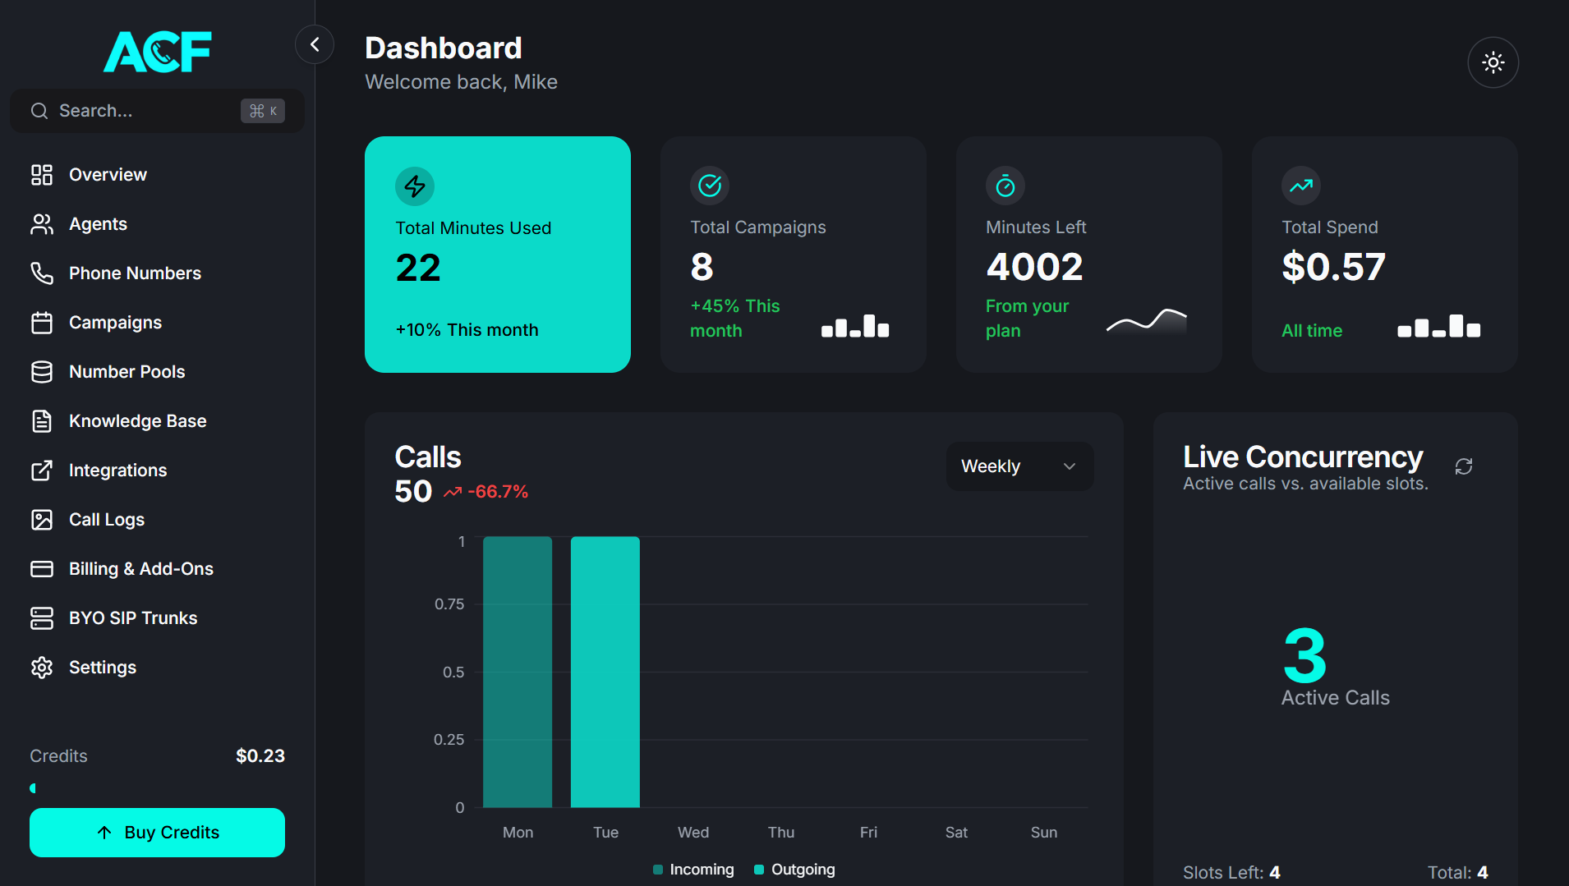Open Call Logs via its icon
Image resolution: width=1569 pixels, height=886 pixels.
point(42,519)
